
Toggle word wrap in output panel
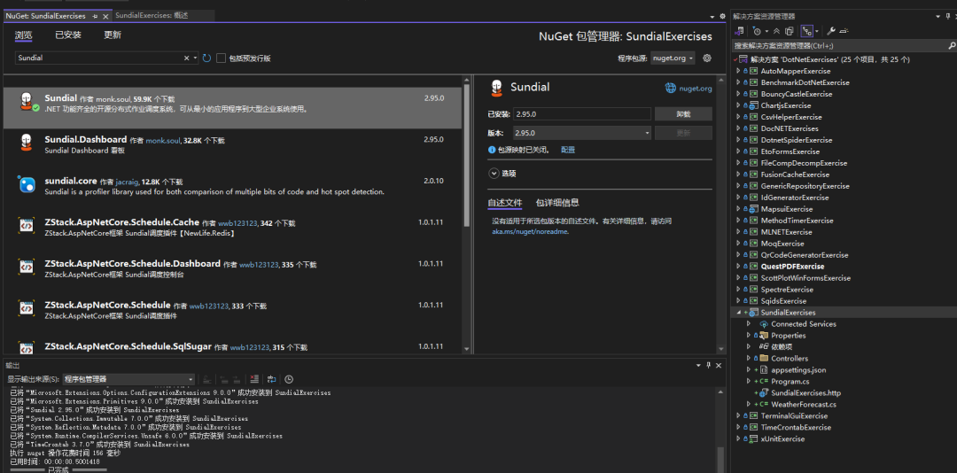272,379
